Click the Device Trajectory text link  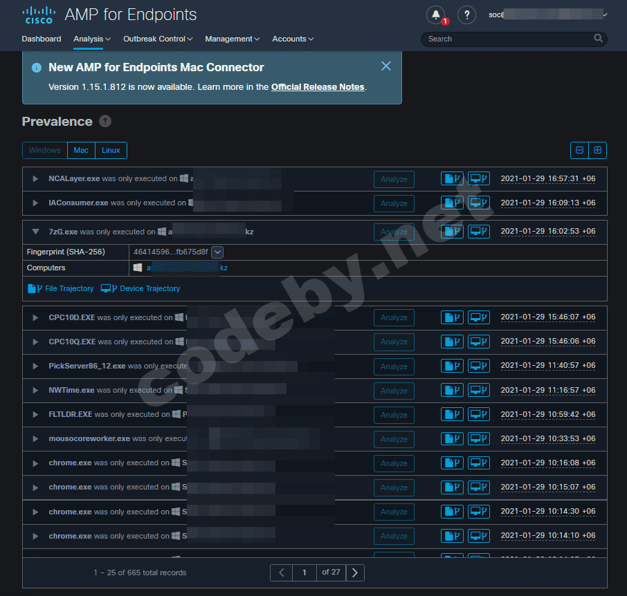tap(140, 288)
